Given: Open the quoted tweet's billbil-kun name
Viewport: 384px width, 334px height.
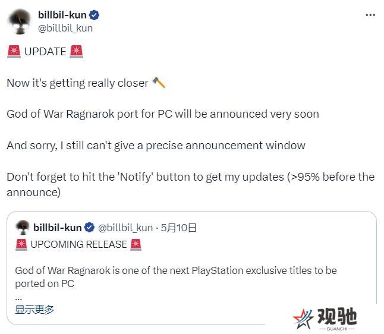Looking at the screenshot, I should click(x=58, y=228).
